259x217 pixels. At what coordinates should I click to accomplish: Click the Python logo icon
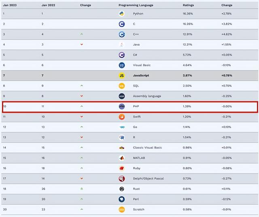point(122,13)
